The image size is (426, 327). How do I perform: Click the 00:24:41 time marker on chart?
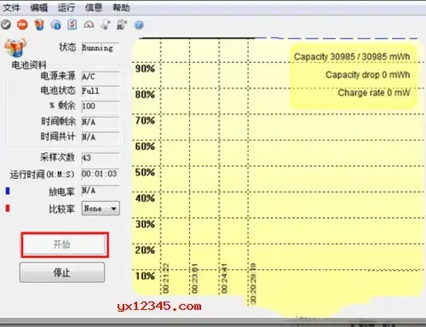click(224, 278)
